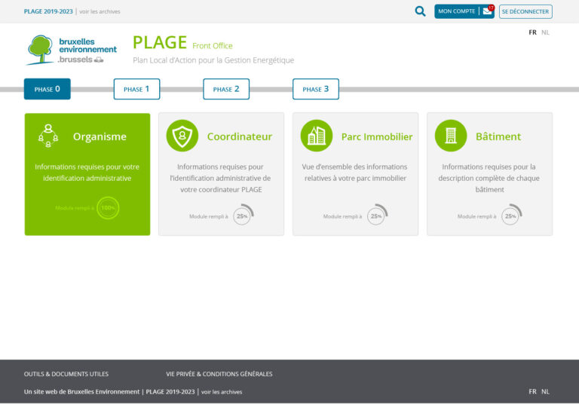Open the Coordinateur module title
Image resolution: width=579 pixels, height=404 pixels.
point(240,136)
